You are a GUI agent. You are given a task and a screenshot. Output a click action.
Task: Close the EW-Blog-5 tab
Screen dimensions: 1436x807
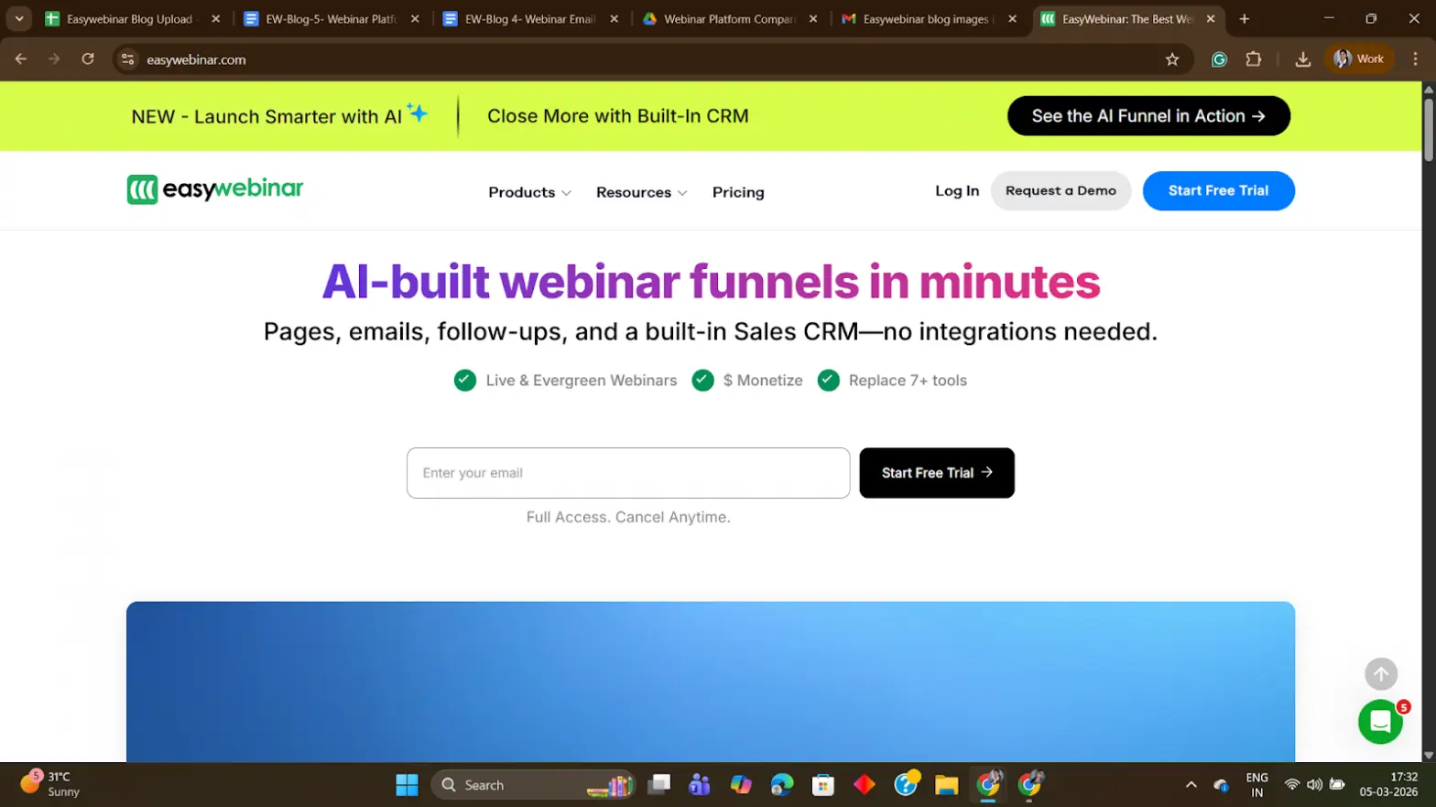click(x=415, y=18)
